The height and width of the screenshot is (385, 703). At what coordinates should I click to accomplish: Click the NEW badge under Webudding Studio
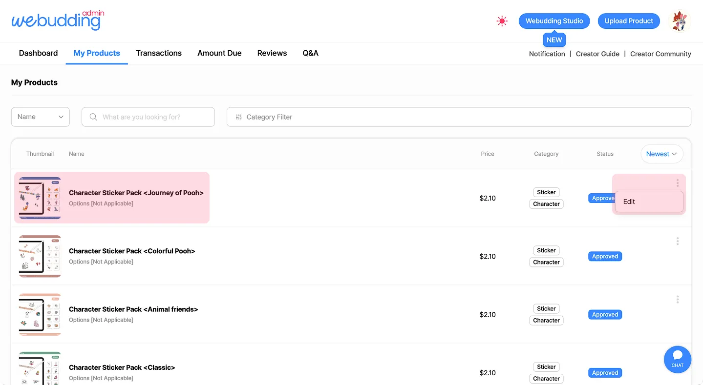[x=554, y=40]
